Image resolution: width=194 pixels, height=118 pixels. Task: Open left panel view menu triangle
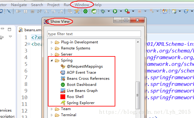(10, 36)
